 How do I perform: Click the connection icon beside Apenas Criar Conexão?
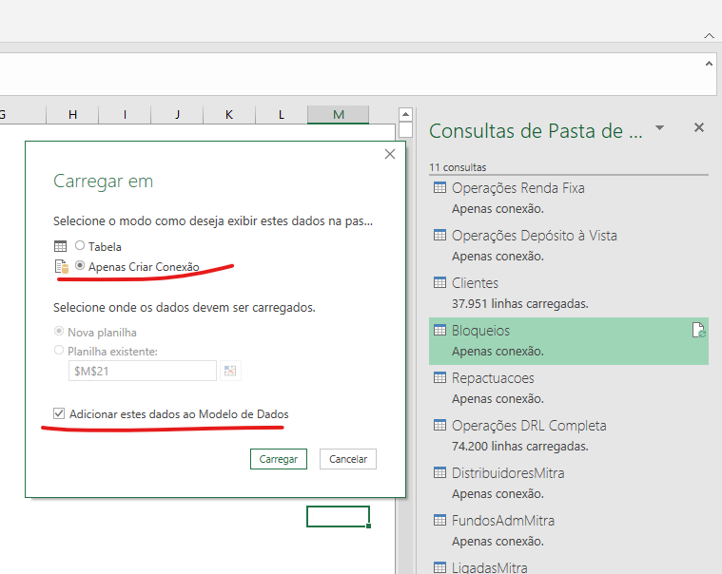[x=61, y=266]
